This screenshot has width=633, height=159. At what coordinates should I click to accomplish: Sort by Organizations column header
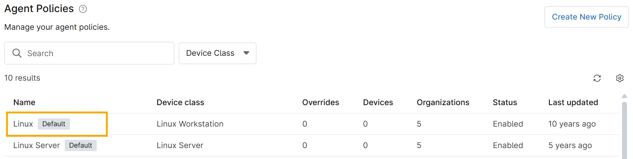click(443, 102)
